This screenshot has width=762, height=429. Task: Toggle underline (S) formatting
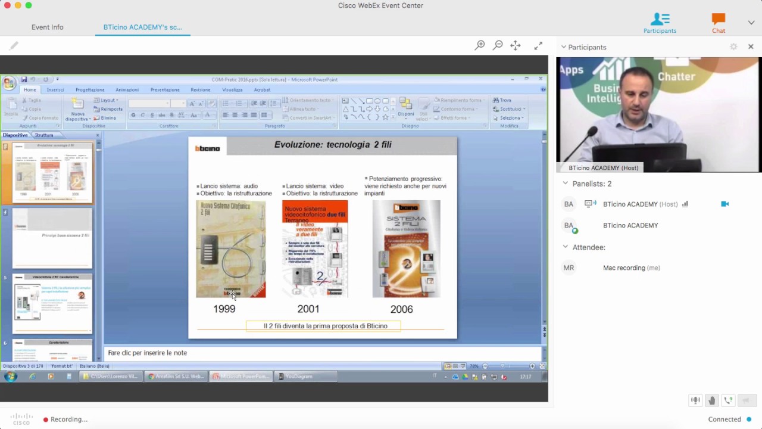[152, 115]
